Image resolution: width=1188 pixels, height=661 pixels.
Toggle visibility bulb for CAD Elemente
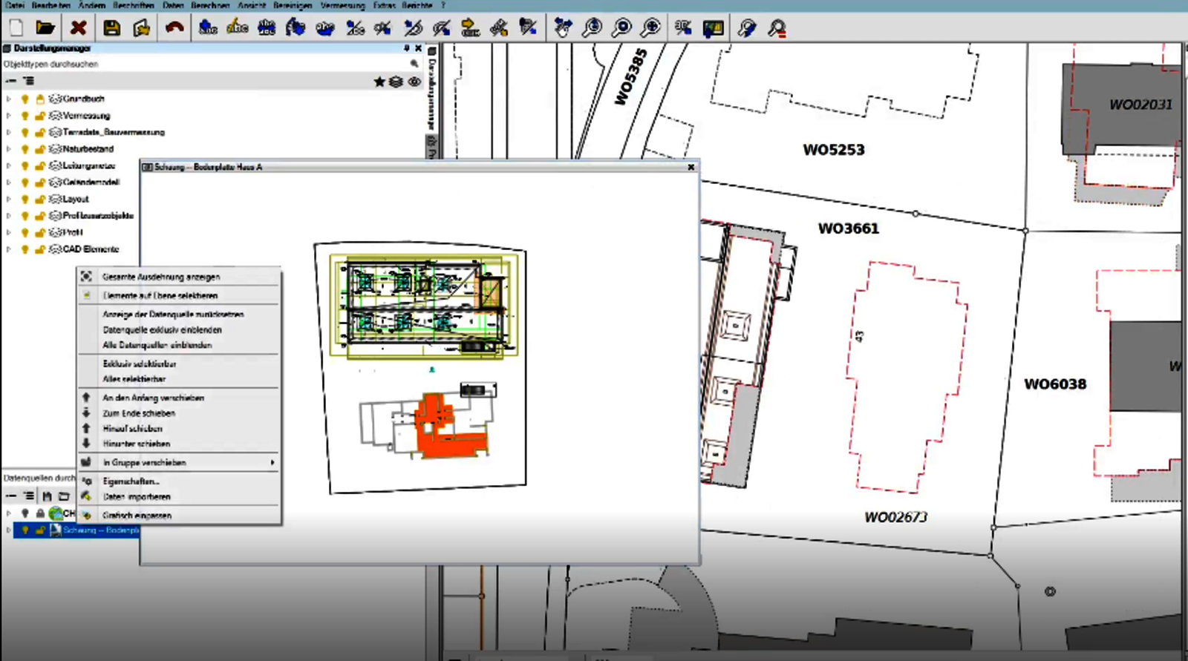coord(25,249)
